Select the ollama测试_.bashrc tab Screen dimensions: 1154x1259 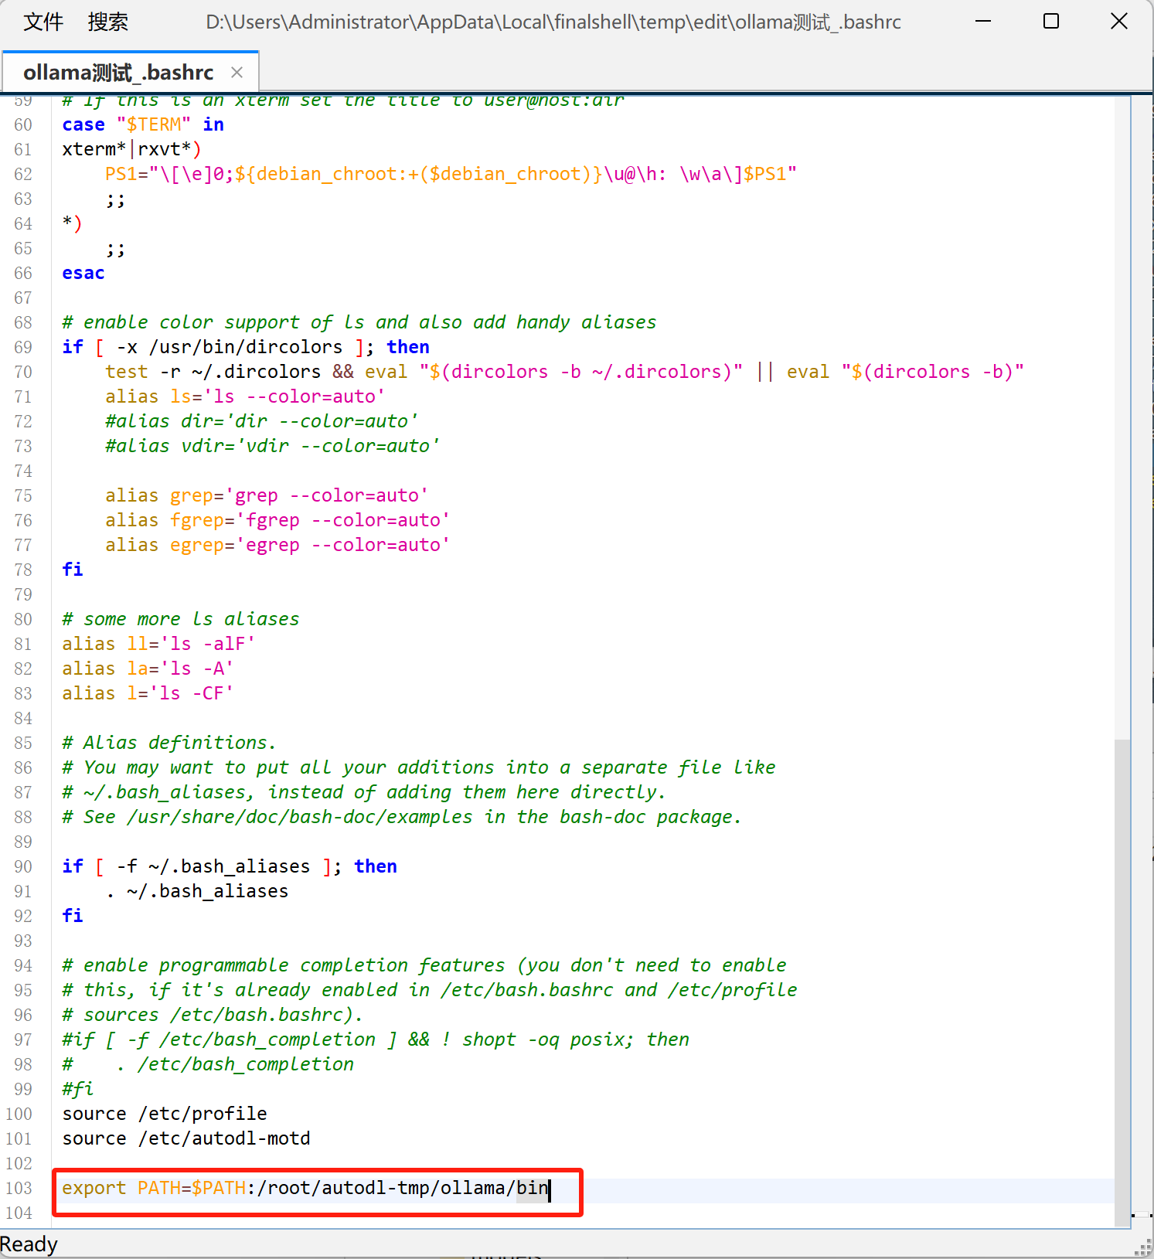tap(118, 73)
